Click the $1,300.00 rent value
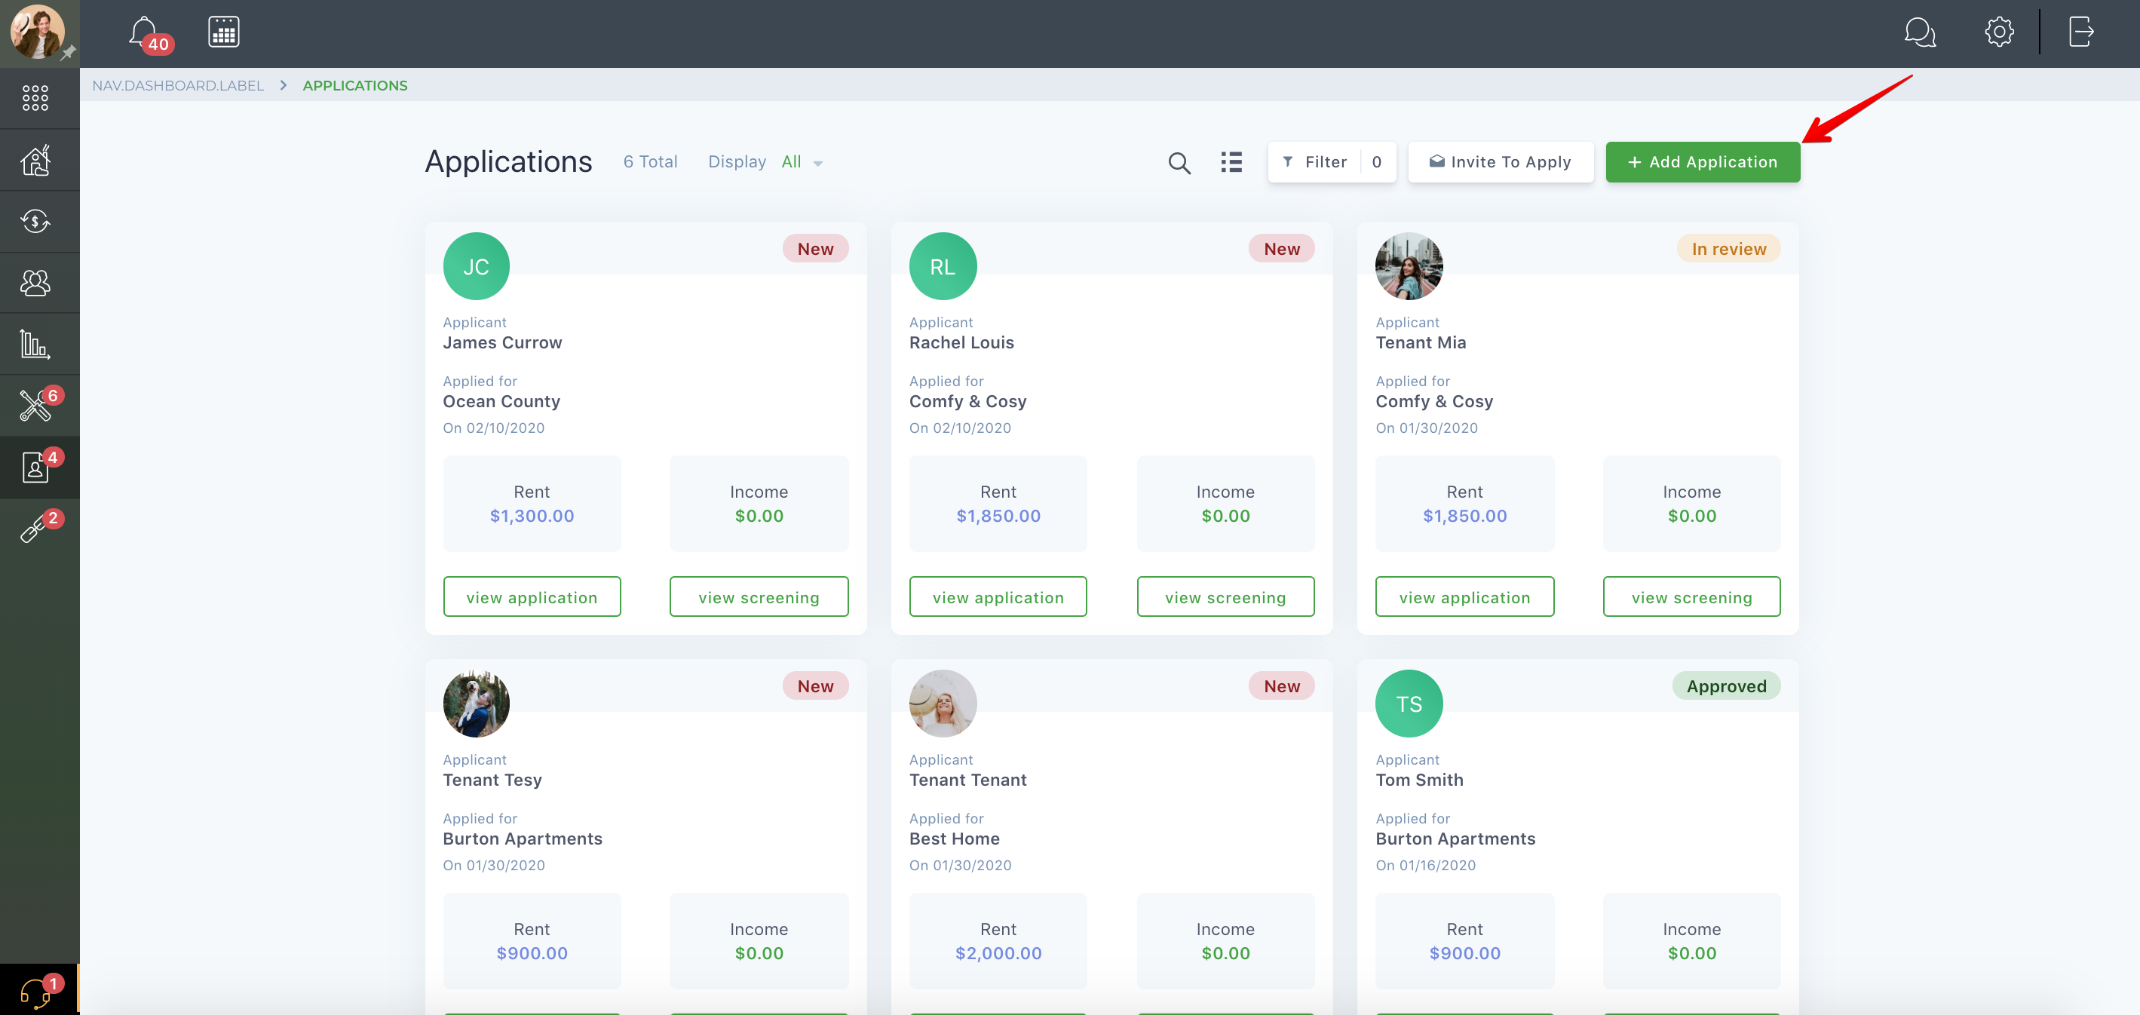This screenshot has height=1015, width=2140. tap(532, 516)
